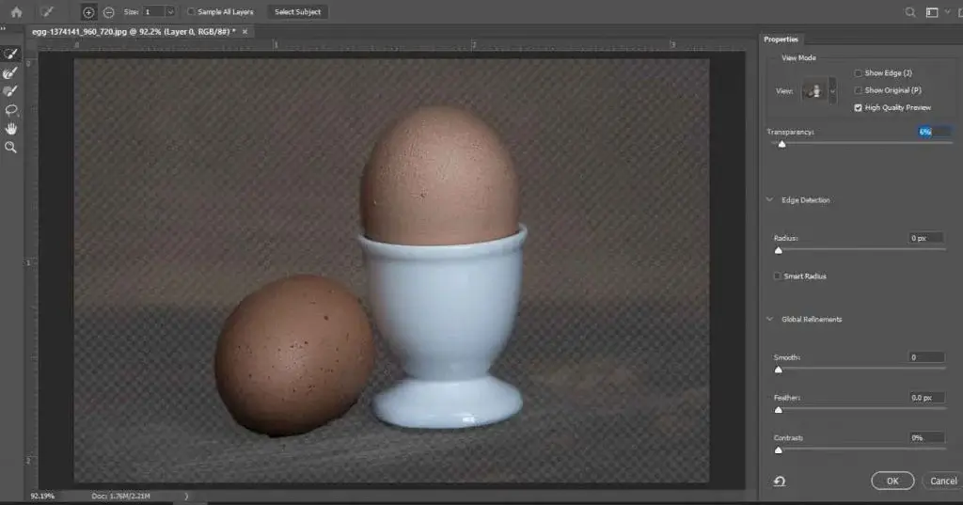963x505 pixels.
Task: Uncheck the High Quality Preview checkbox
Action: click(858, 108)
